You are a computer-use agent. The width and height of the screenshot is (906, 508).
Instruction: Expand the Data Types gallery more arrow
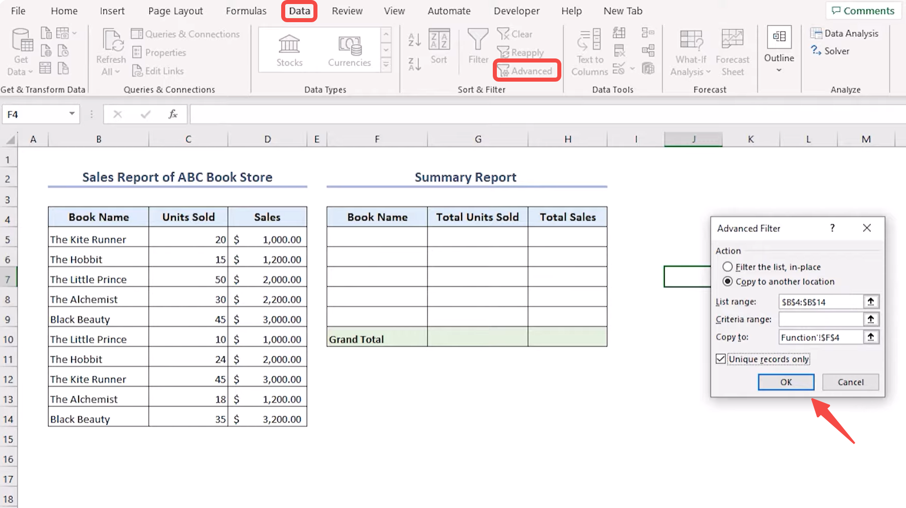(x=386, y=65)
